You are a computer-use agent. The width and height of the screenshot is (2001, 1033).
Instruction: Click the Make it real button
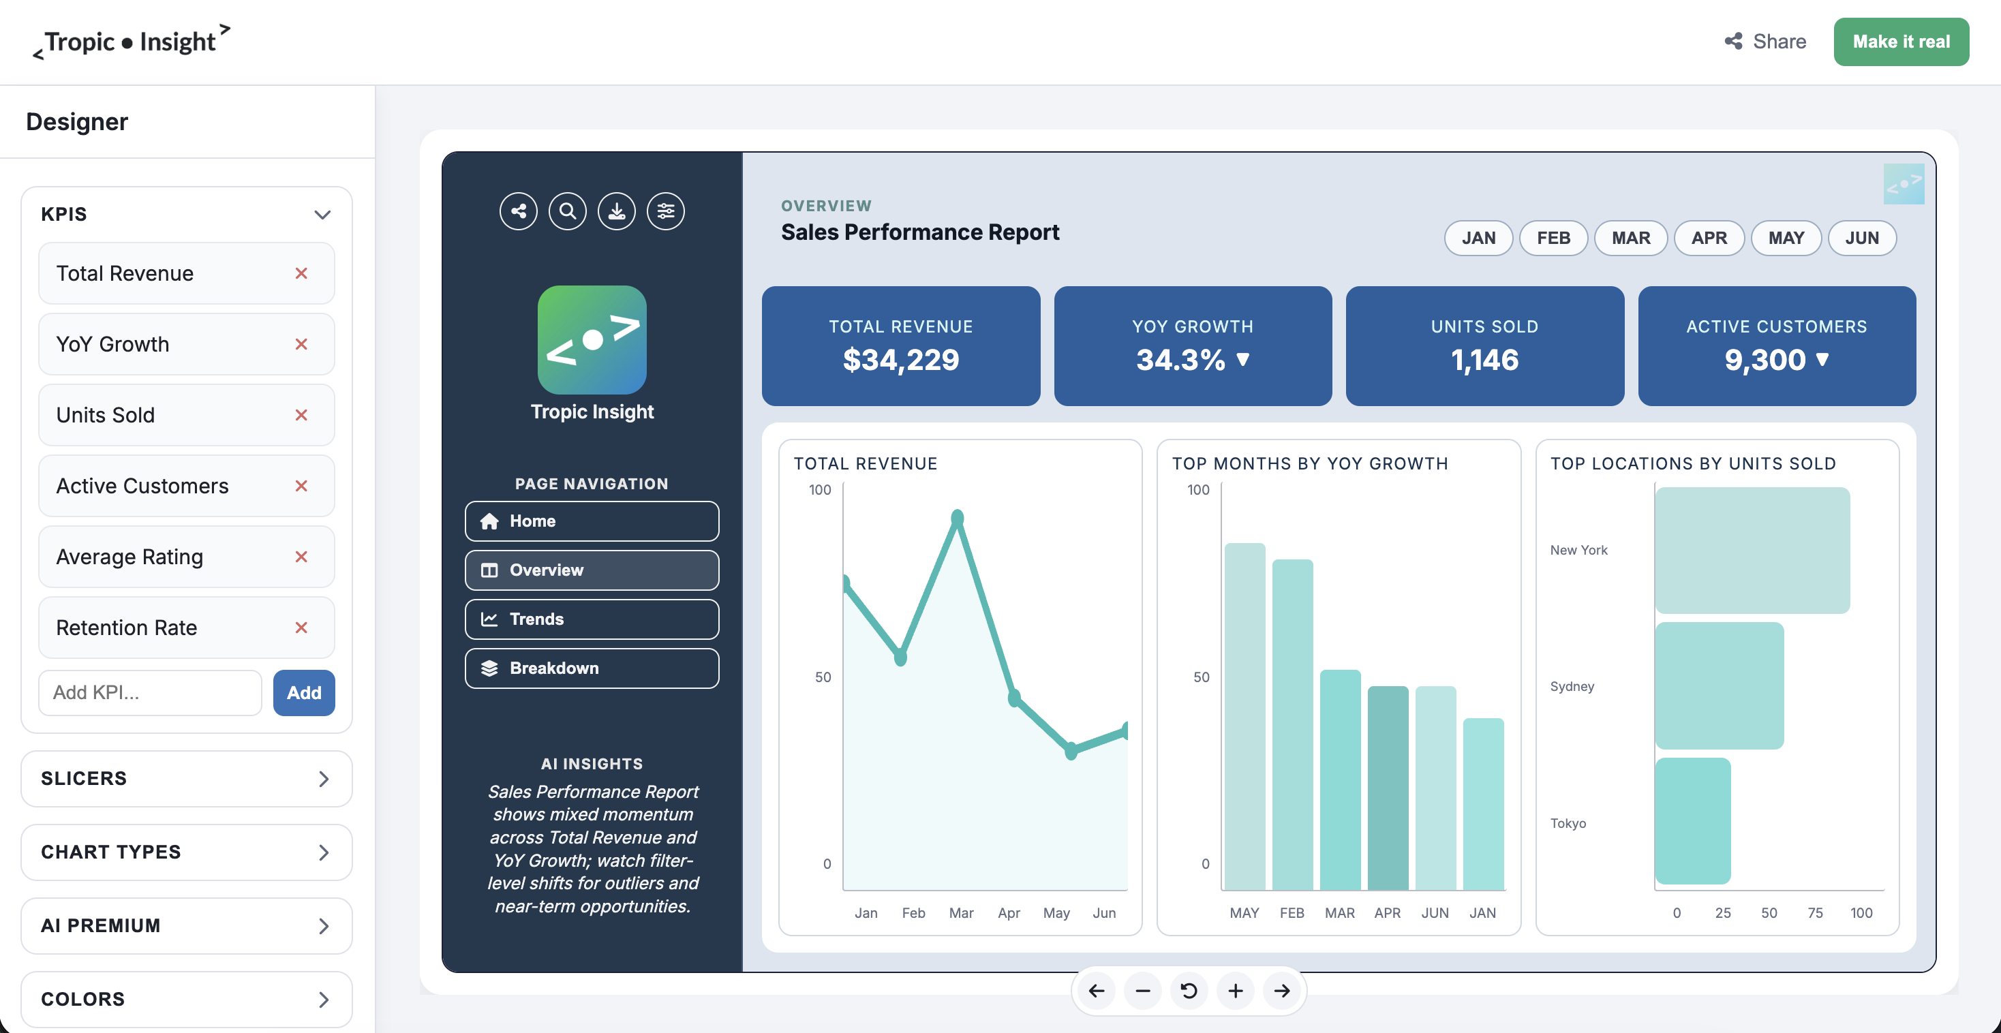1901,41
